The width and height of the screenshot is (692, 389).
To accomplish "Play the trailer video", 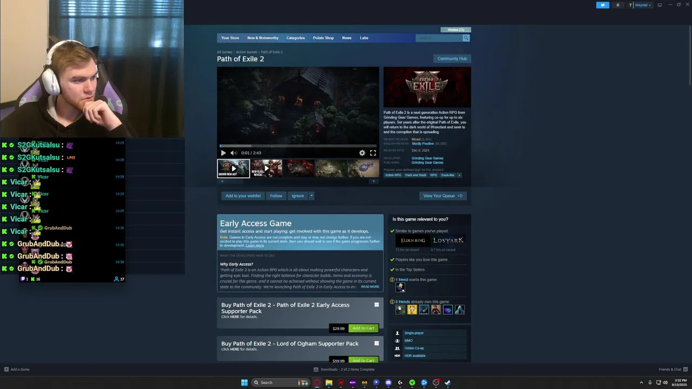I will click(x=223, y=153).
